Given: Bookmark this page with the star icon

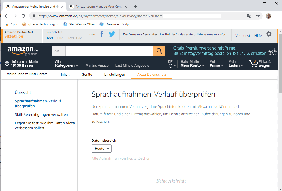Looking at the screenshot, I should click(258, 16).
